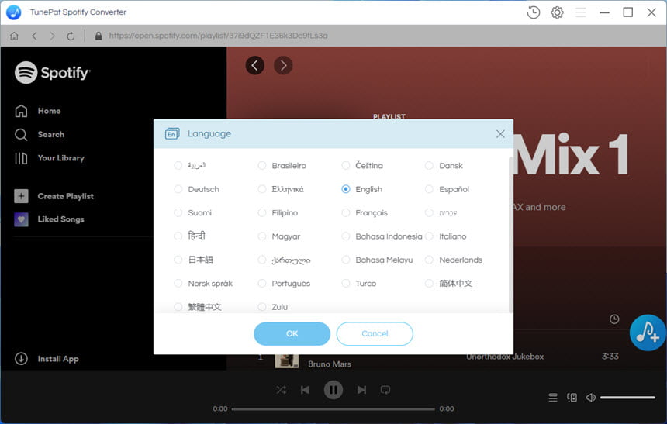Click Cancel in Language dialog
Screen dimensions: 667x424
(375, 334)
